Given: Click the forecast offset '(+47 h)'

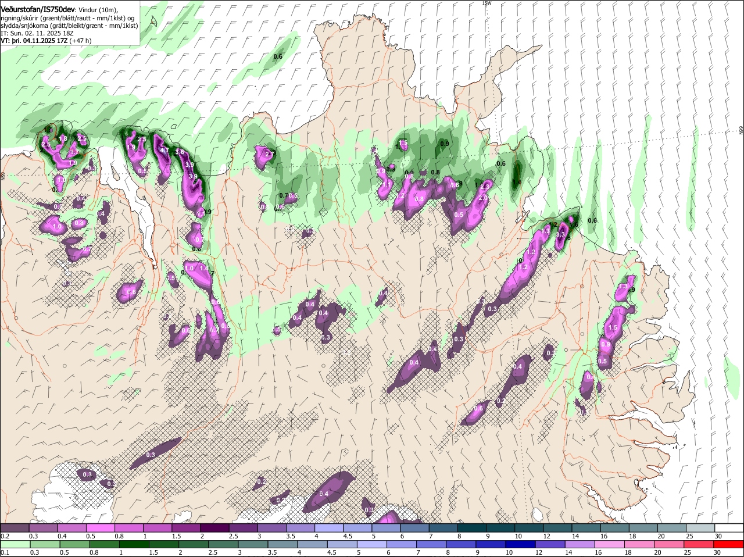Looking at the screenshot, I should click(80, 41).
